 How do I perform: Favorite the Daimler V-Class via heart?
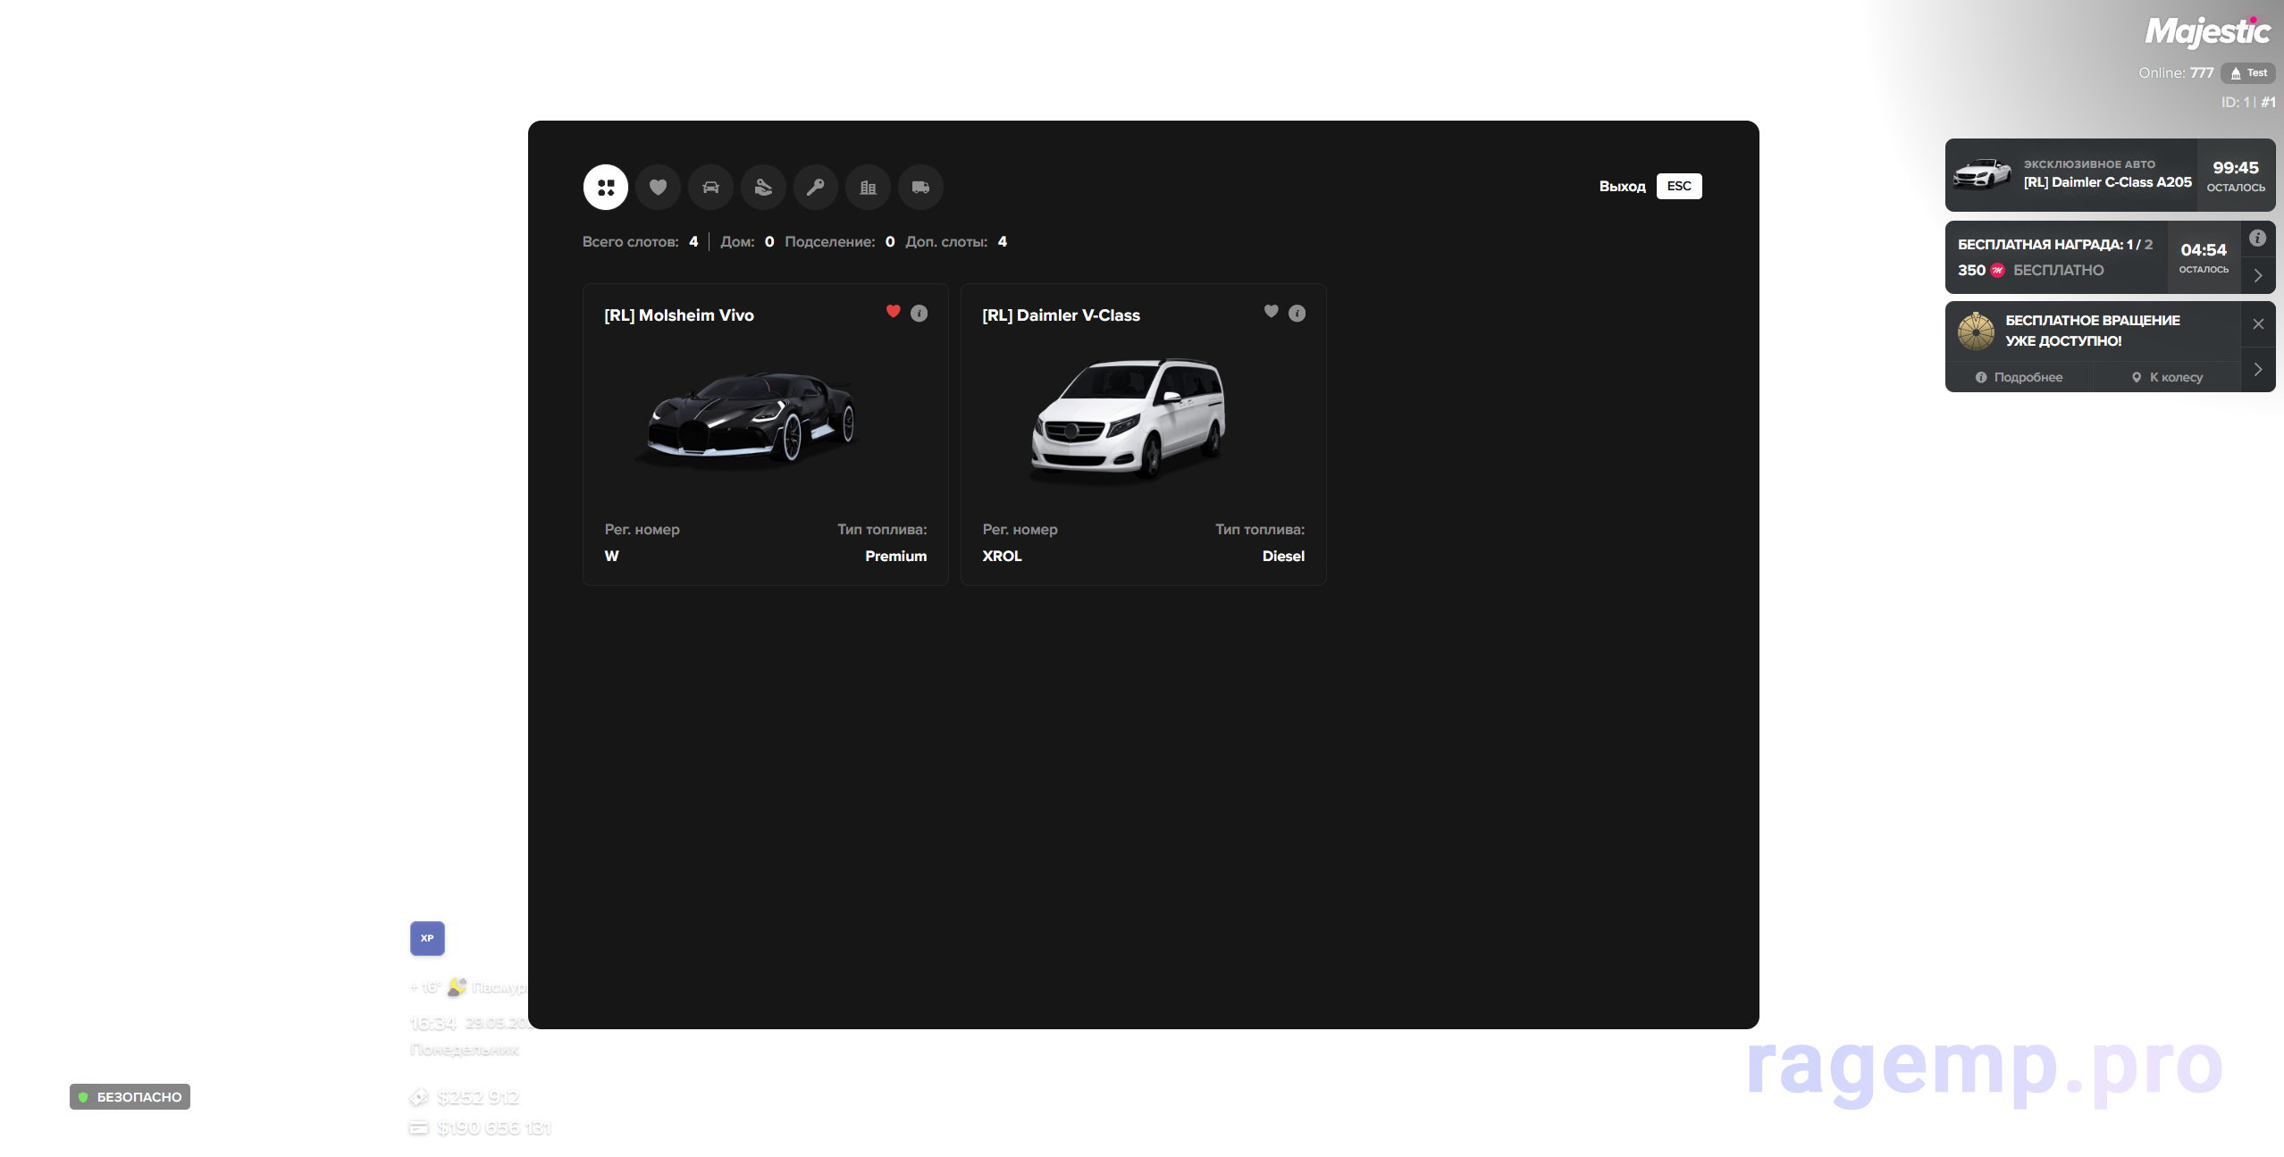[1271, 311]
